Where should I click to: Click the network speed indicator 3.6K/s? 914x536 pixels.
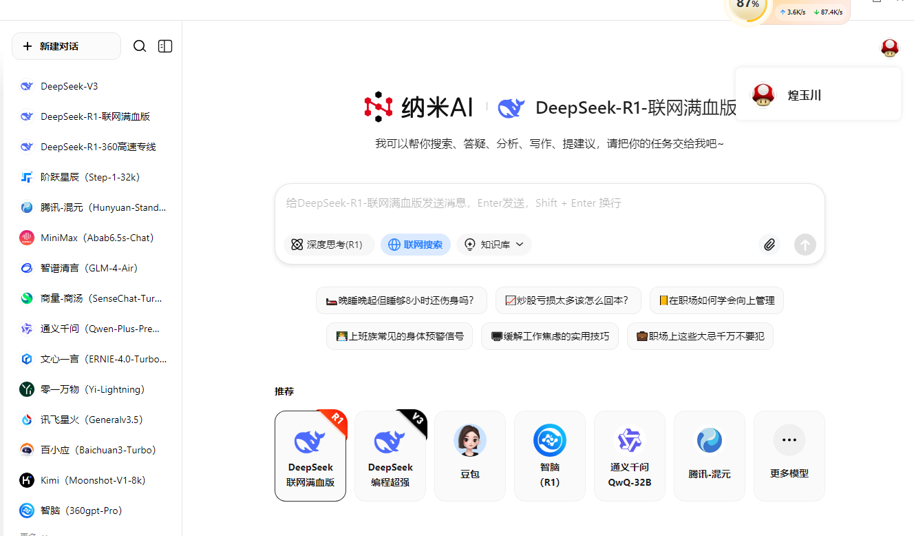(x=792, y=12)
